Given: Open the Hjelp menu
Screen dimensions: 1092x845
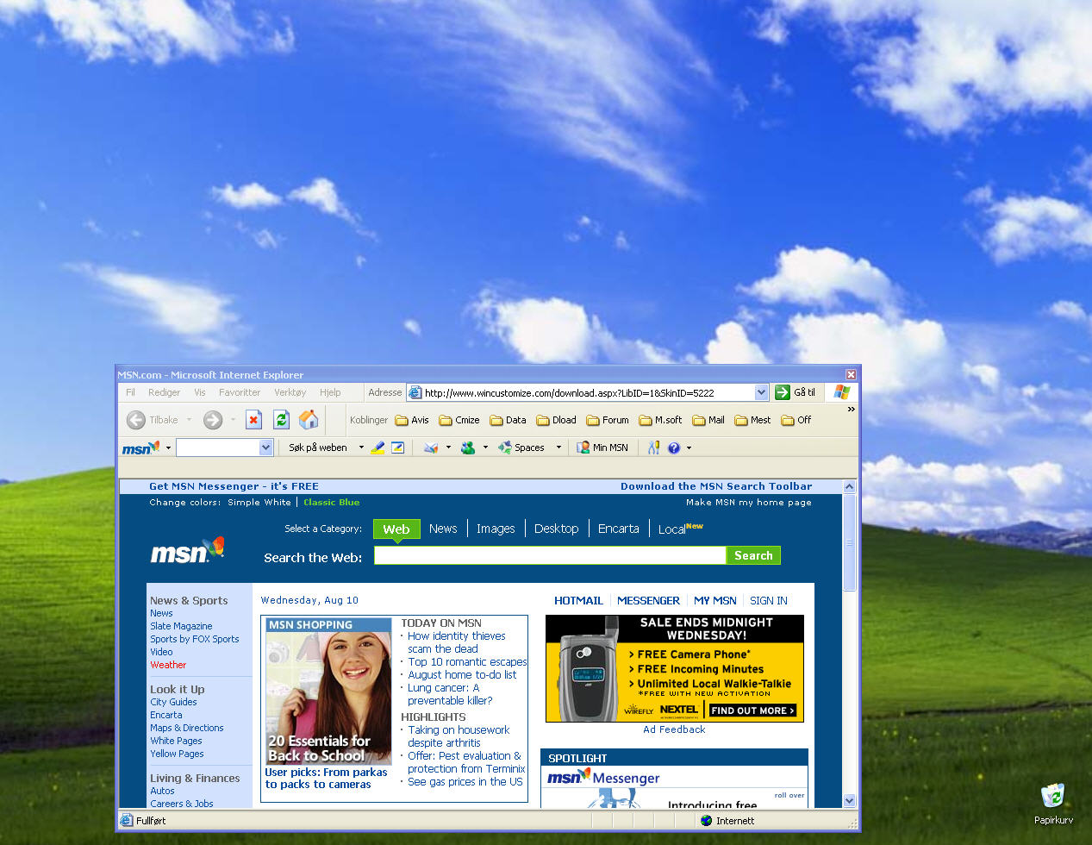Looking at the screenshot, I should click(330, 392).
